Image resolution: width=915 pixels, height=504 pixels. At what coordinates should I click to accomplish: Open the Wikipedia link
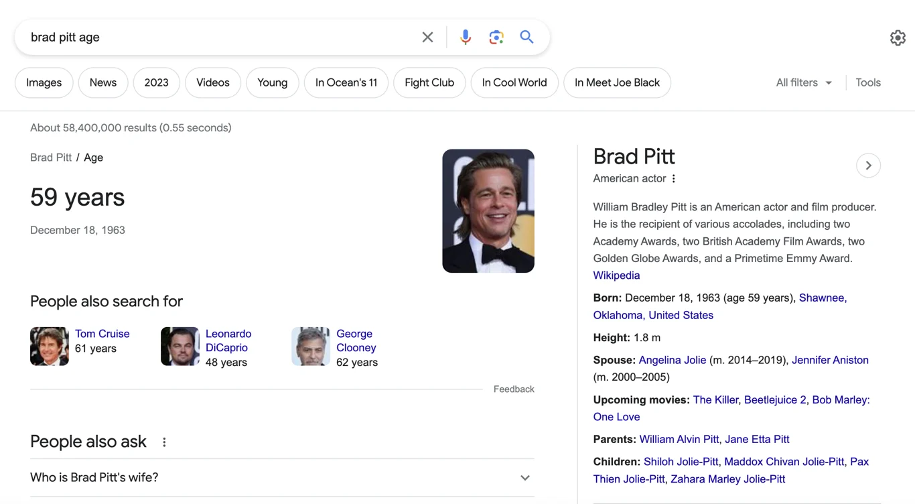pyautogui.click(x=616, y=275)
